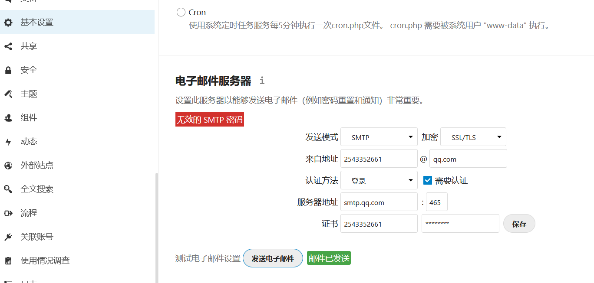Click the share icon beside 共享
This screenshot has width=594, height=283.
pyautogui.click(x=8, y=46)
